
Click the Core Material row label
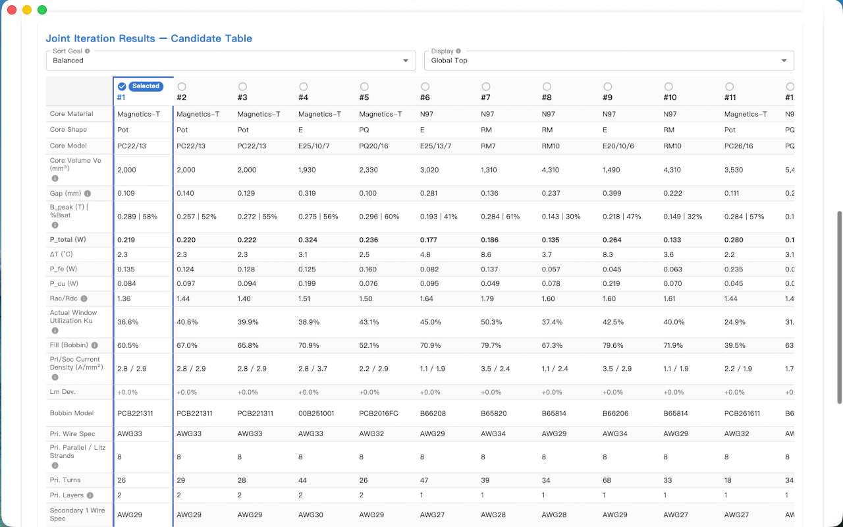click(72, 114)
